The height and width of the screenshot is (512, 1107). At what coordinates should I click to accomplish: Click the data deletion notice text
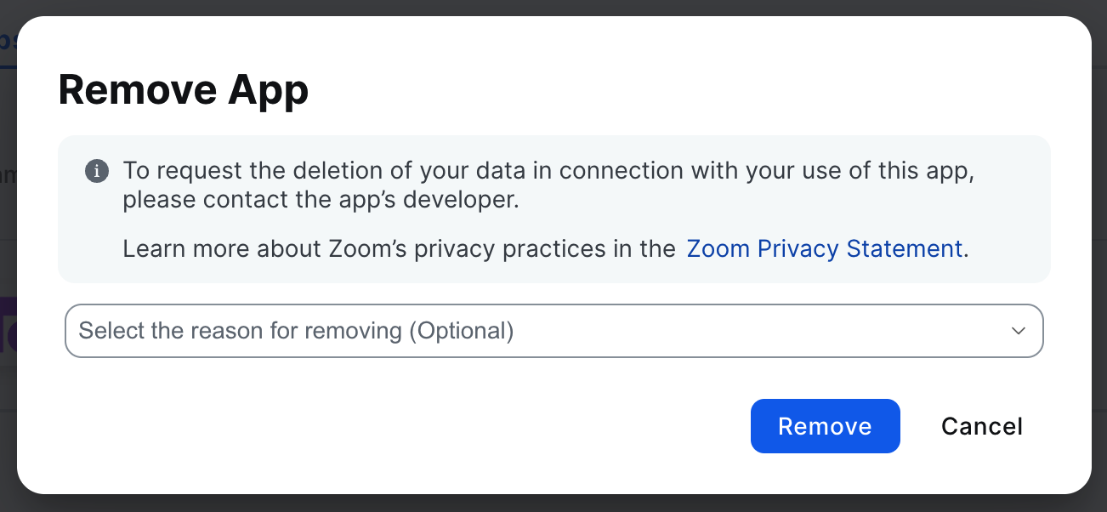click(548, 185)
